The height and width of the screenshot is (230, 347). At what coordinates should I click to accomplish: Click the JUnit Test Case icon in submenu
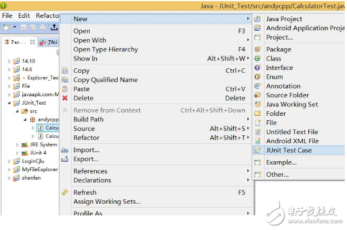[x=257, y=150]
